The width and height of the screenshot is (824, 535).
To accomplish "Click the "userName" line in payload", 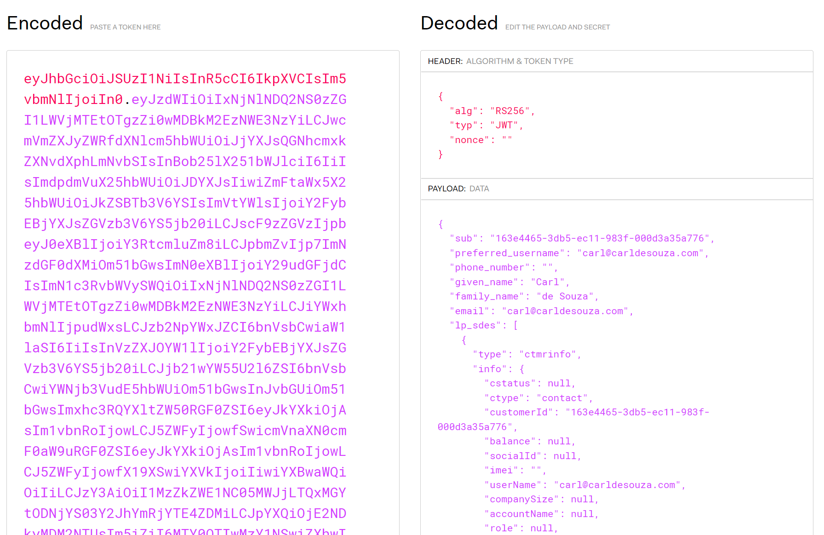I will point(585,485).
